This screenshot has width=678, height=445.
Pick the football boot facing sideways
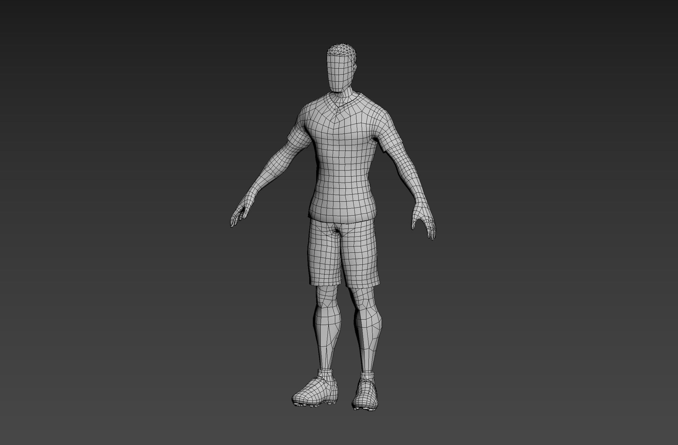(315, 388)
